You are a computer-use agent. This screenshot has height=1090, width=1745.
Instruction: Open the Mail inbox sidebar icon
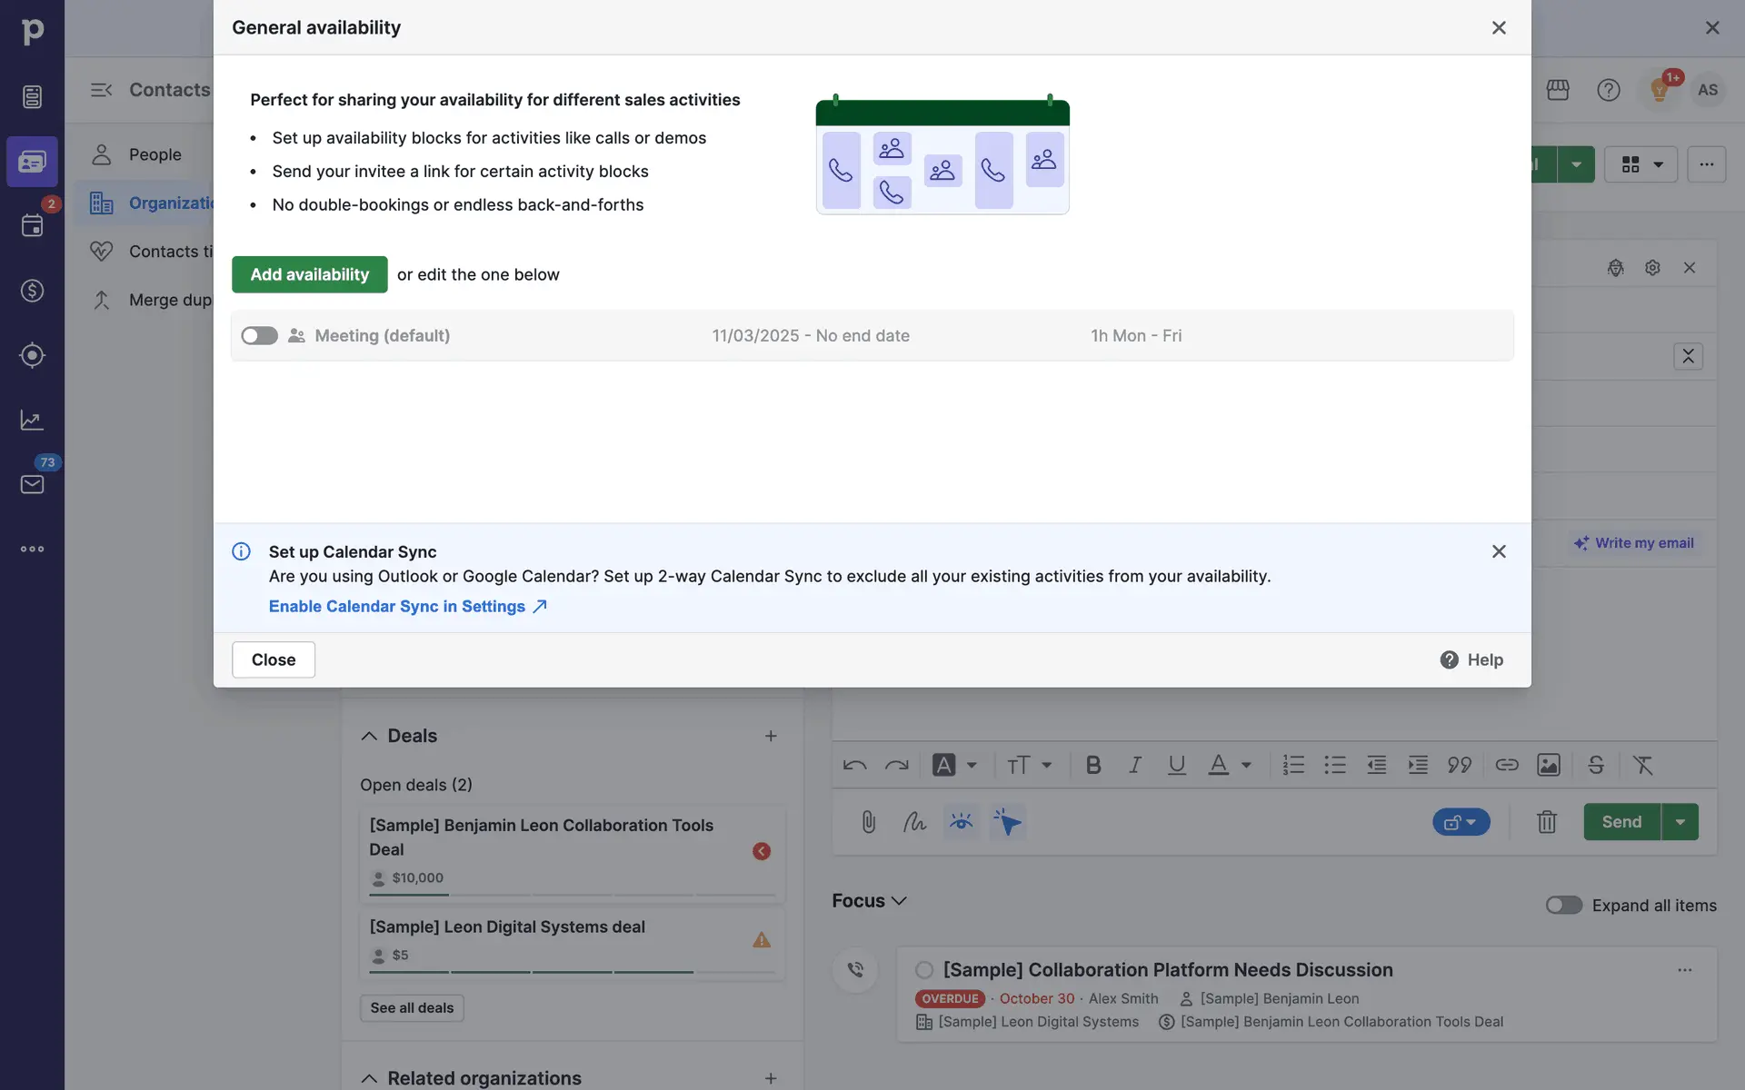tap(32, 484)
